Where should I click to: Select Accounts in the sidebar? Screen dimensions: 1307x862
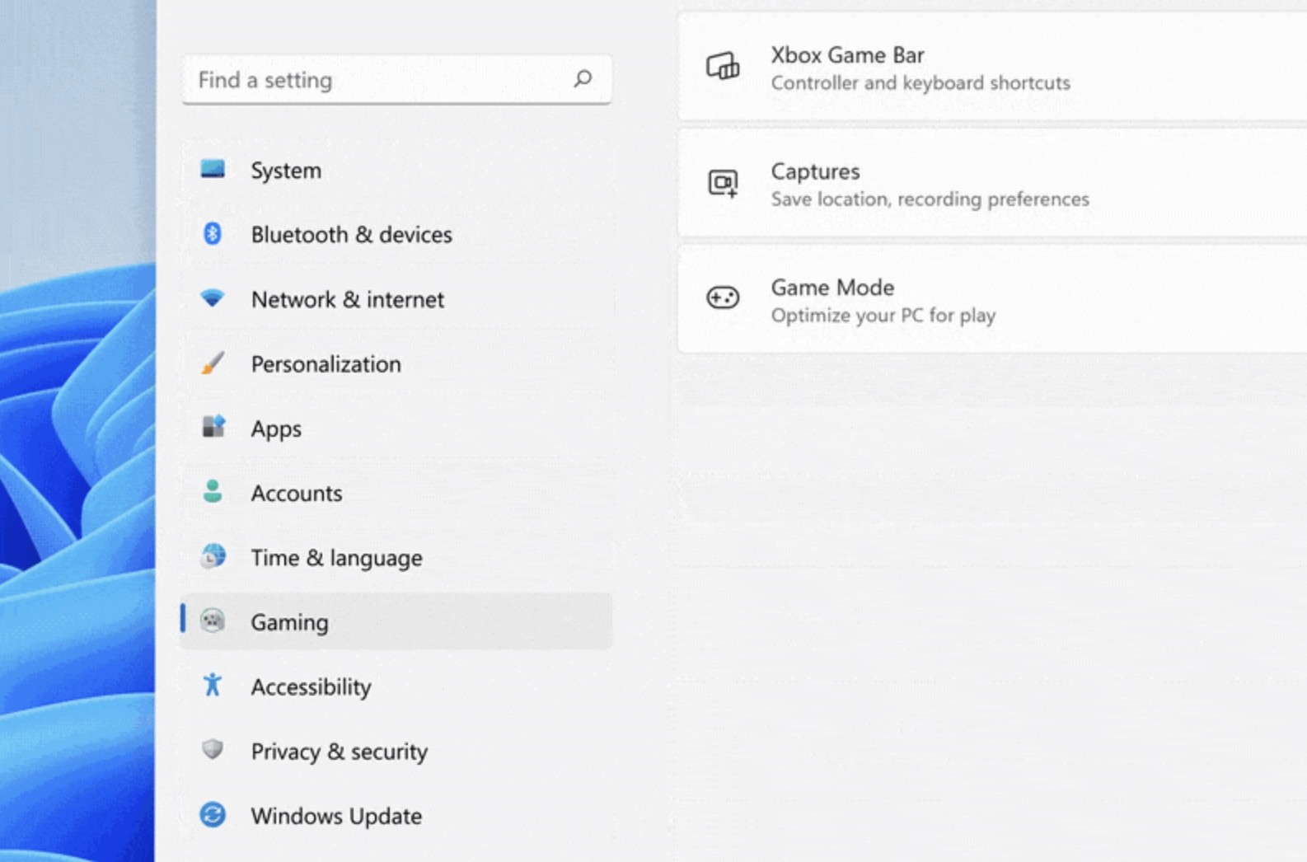coord(396,493)
